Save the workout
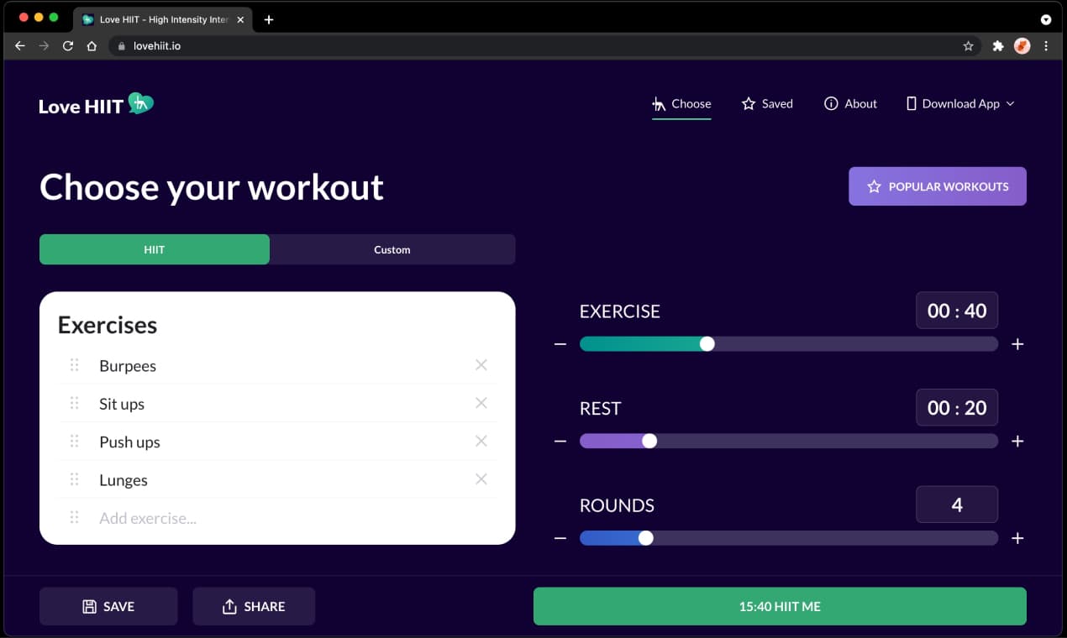The width and height of the screenshot is (1067, 638). point(108,606)
